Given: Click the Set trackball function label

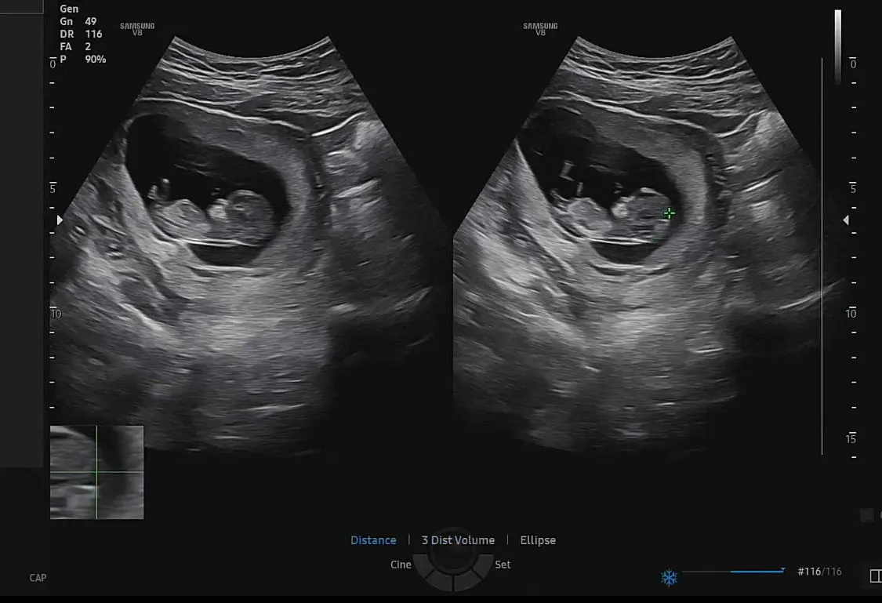Looking at the screenshot, I should coord(503,565).
